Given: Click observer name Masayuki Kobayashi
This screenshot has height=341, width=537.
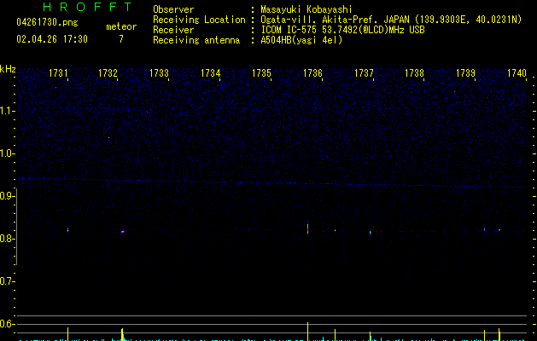Looking at the screenshot, I should (306, 9).
